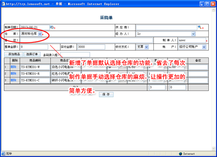Expand the 仓库 warehouse dropdown

tap(40, 34)
